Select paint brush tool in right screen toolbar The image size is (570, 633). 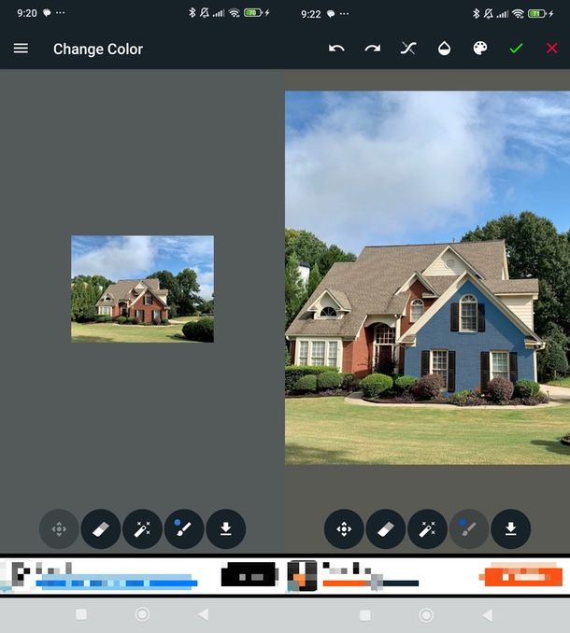click(469, 528)
